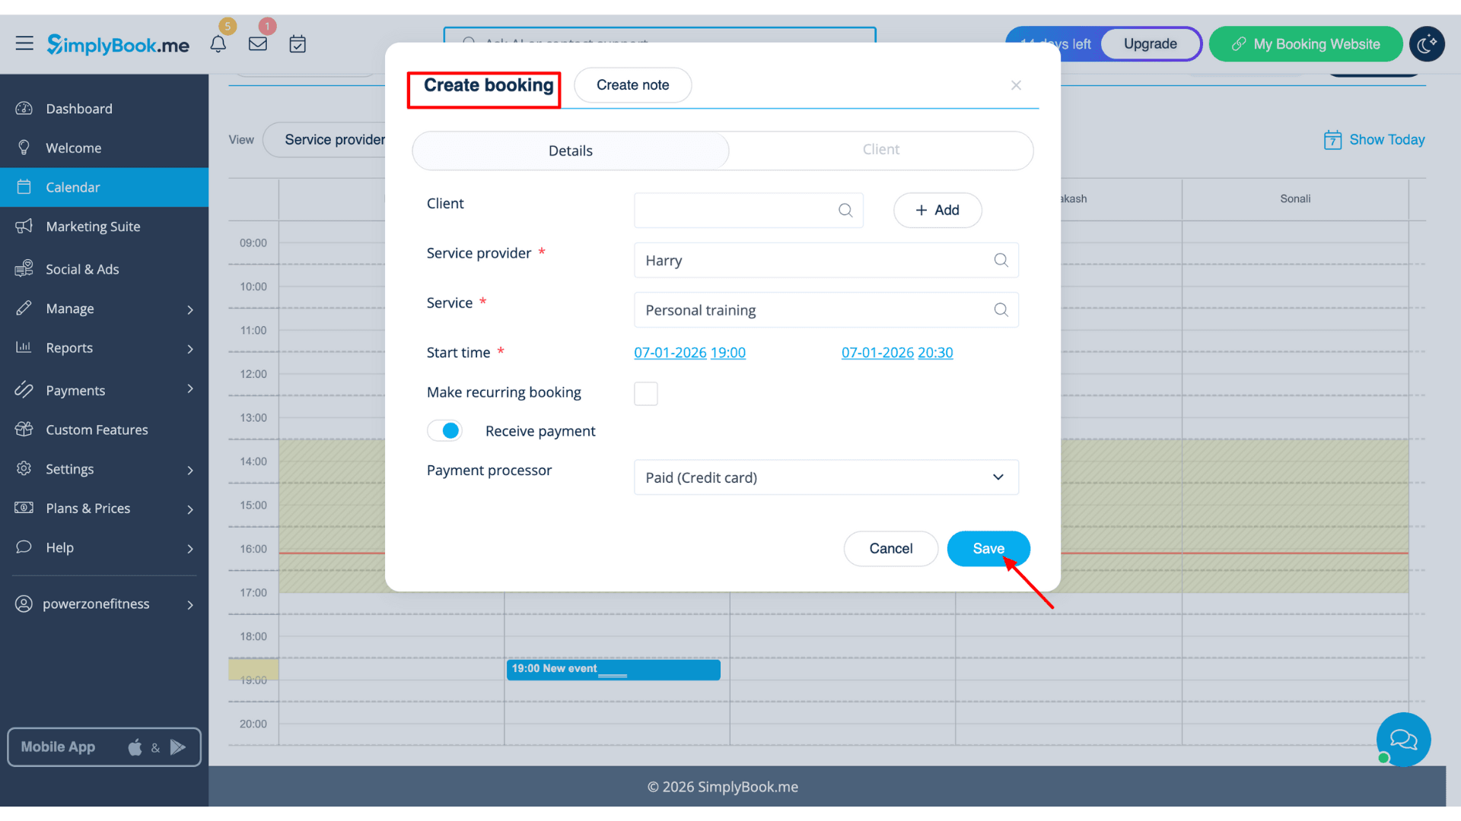Open the live chat bubble icon
Viewport: 1461px width, 821px height.
point(1403,739)
